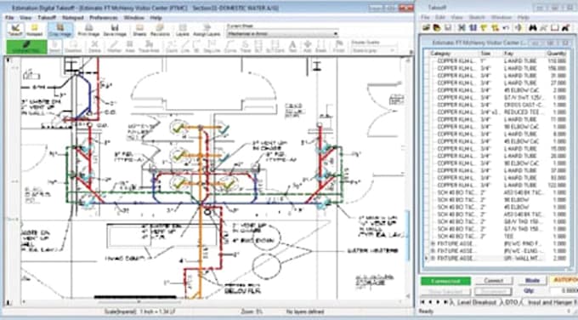Switch to the Insul and Hanger tab
The image size is (578, 320).
[552, 302]
